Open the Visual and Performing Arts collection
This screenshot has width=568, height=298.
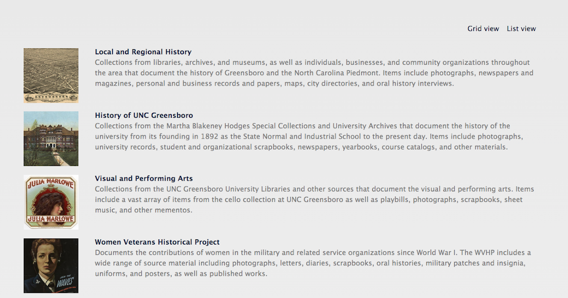(144, 178)
